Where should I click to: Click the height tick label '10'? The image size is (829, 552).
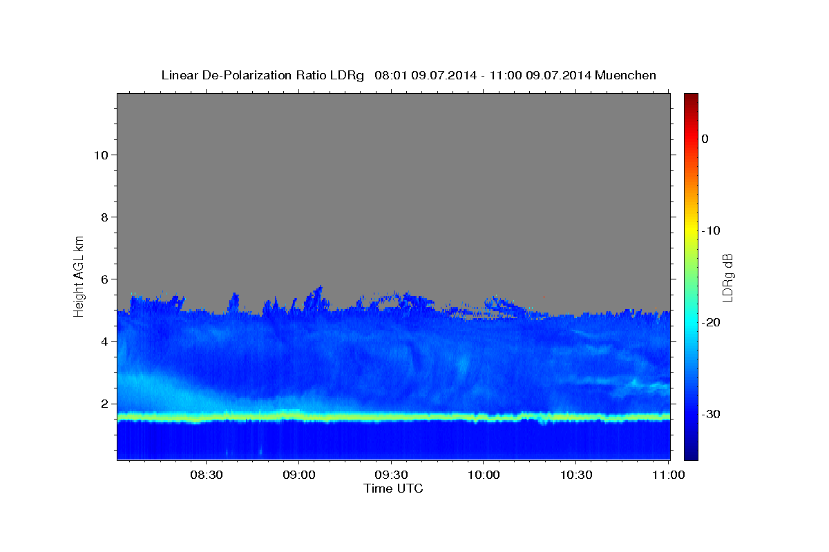(100, 155)
